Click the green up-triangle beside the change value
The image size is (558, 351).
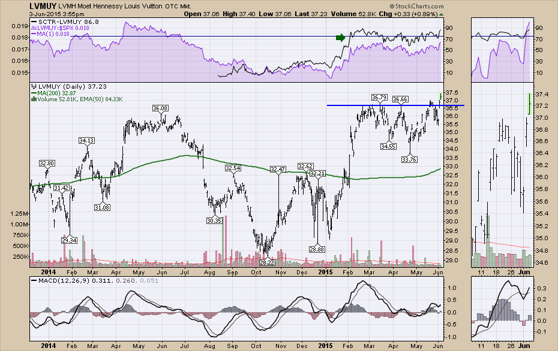coord(441,14)
